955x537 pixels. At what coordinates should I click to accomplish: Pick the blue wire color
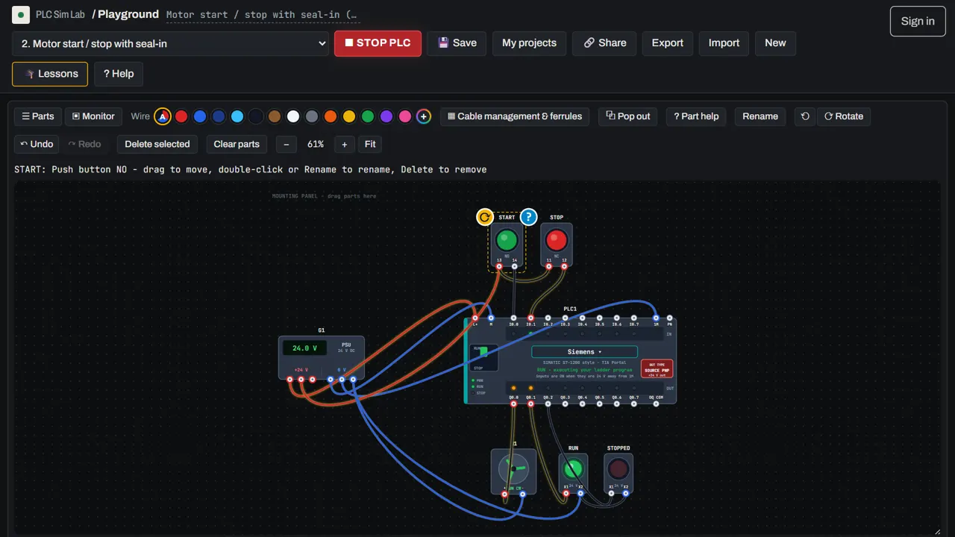tap(200, 116)
